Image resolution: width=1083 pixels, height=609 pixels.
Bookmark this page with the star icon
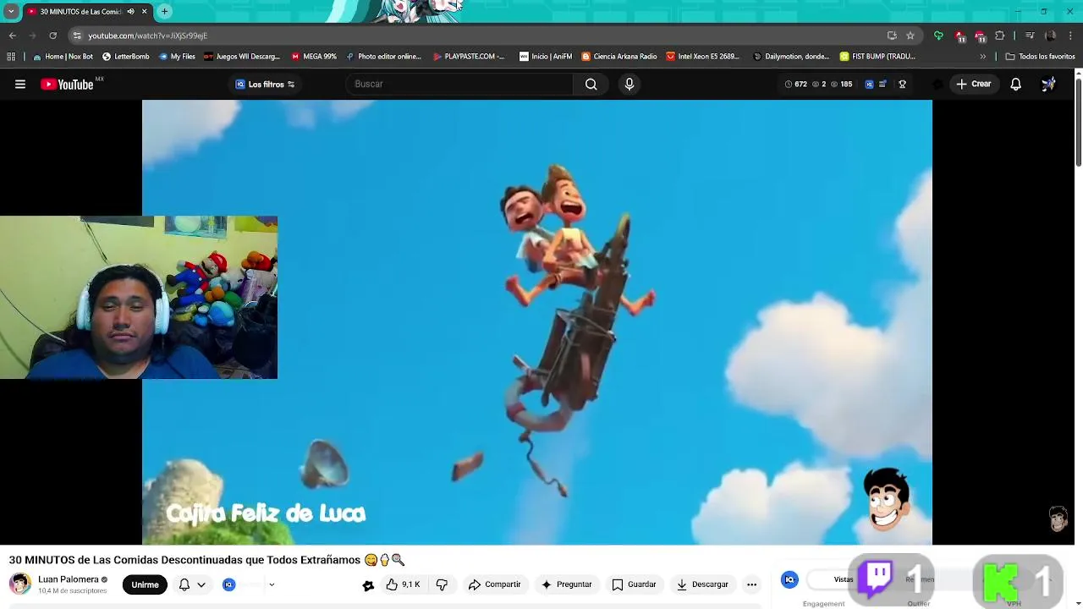click(x=910, y=36)
